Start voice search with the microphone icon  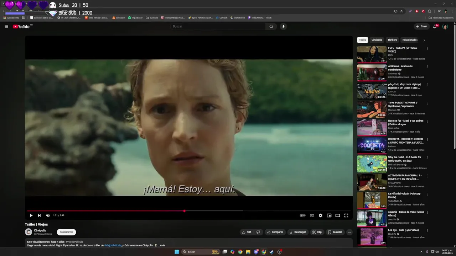pos(283,26)
